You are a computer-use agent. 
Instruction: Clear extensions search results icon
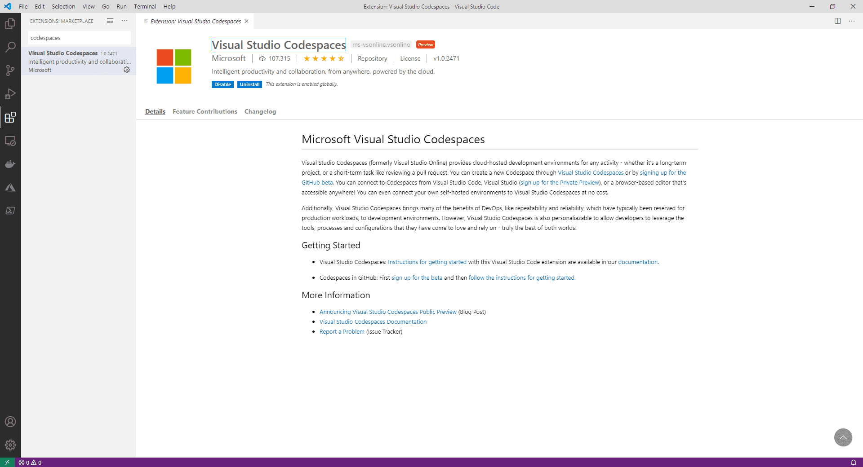[x=110, y=21]
